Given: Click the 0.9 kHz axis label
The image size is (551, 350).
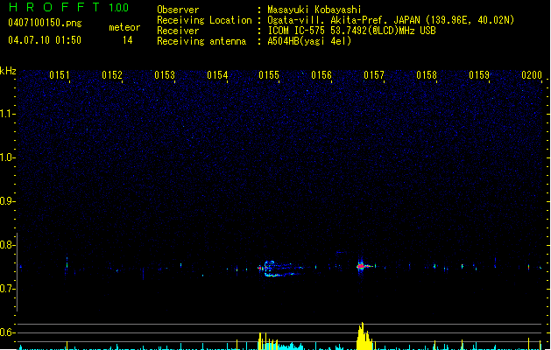Looking at the screenshot, I should pyautogui.click(x=7, y=201).
